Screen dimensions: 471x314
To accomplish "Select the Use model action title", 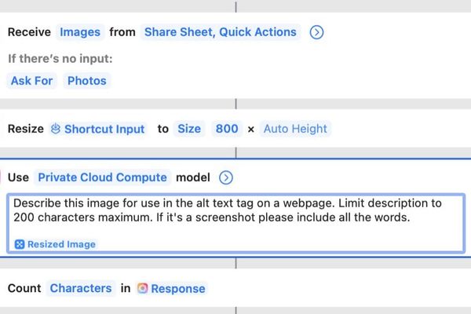I will (x=18, y=177).
